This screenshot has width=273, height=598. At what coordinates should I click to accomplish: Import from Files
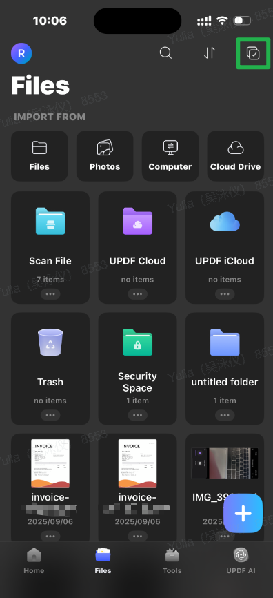[39, 156]
